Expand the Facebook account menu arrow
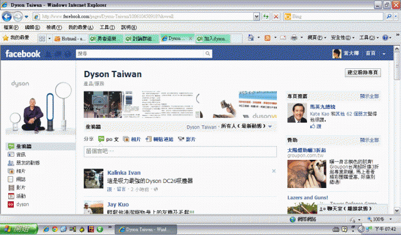Image resolution: width=401 pixels, height=235 pixels. coord(384,54)
